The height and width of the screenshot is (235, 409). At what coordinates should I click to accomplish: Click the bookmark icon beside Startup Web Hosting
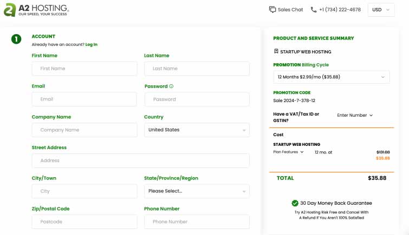(x=276, y=51)
